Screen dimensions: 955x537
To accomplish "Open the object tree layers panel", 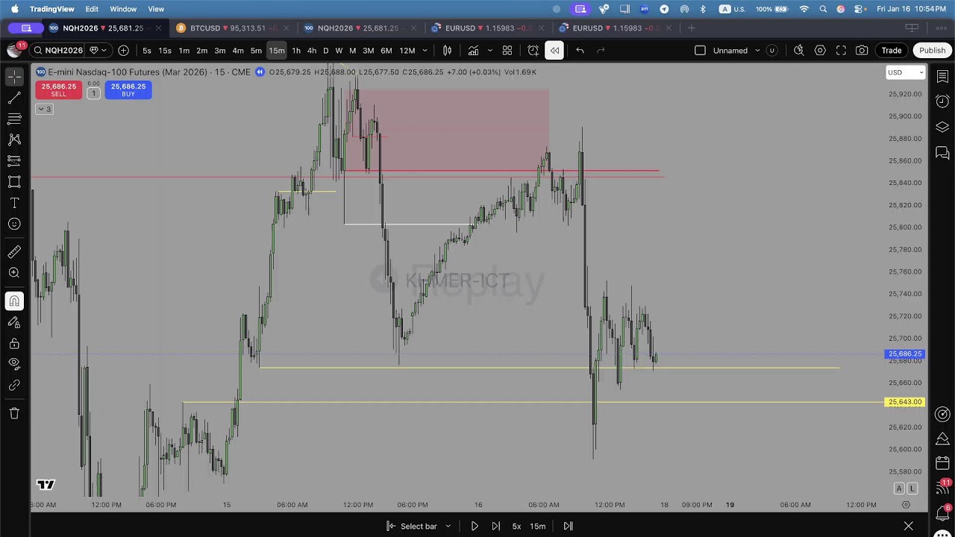I will pos(942,127).
